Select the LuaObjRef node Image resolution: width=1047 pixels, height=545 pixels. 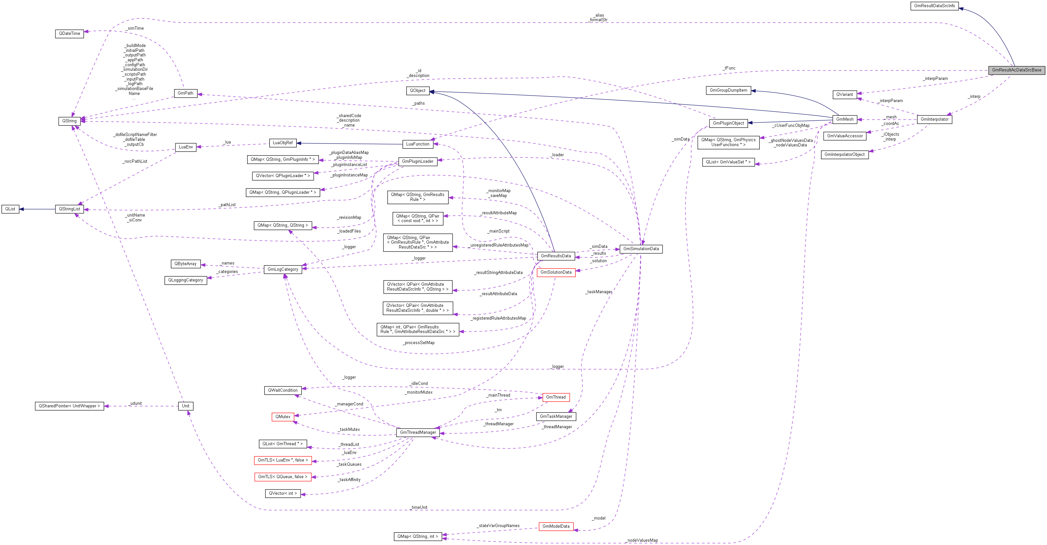282,143
